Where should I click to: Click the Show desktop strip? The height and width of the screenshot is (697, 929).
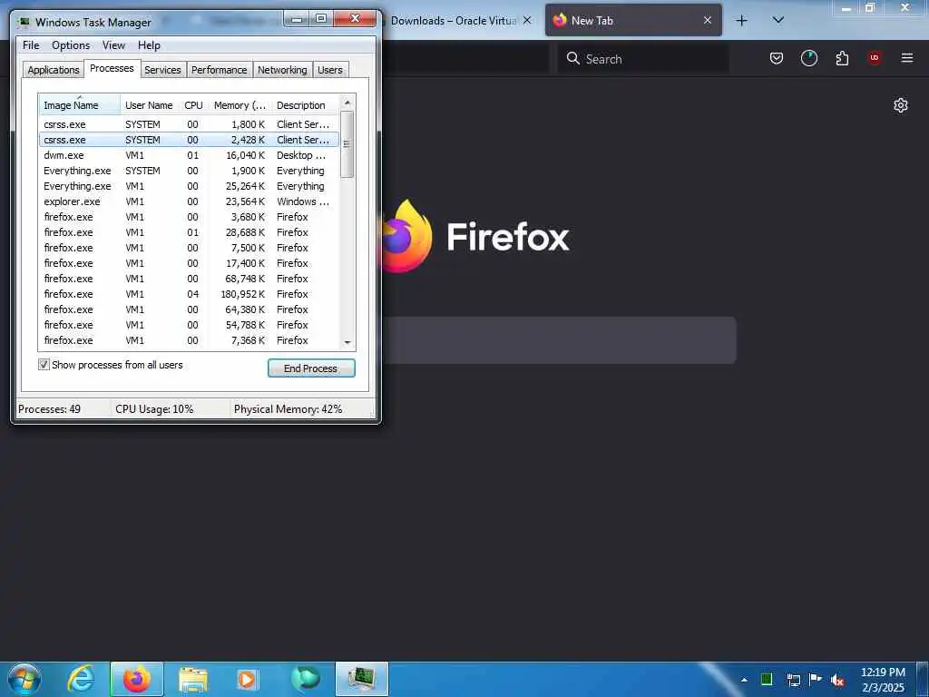(923, 679)
